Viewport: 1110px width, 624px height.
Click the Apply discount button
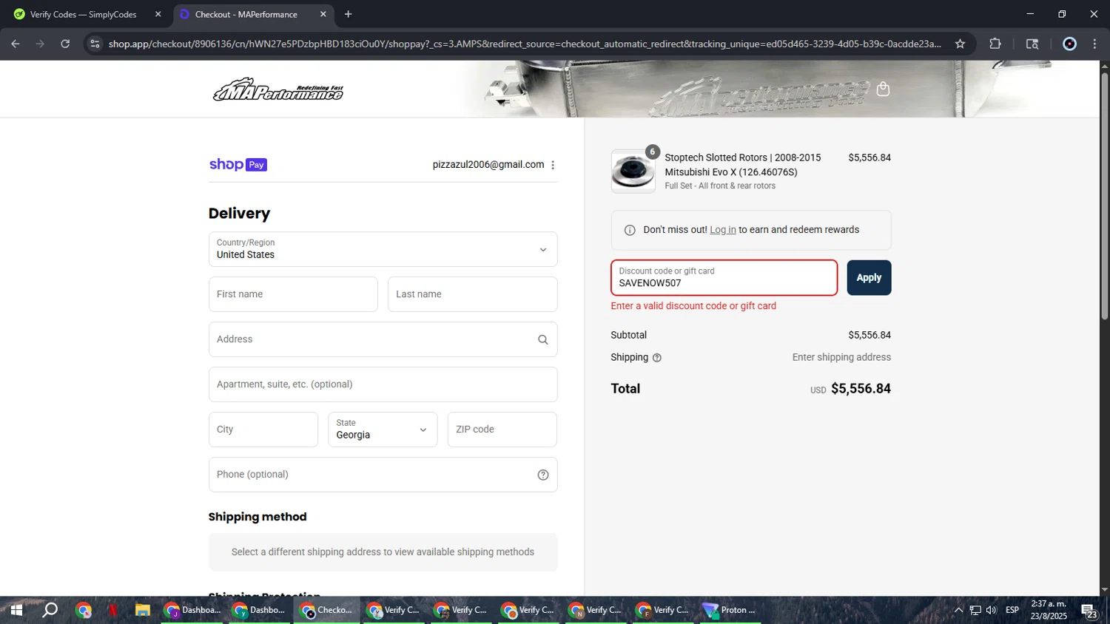(869, 278)
